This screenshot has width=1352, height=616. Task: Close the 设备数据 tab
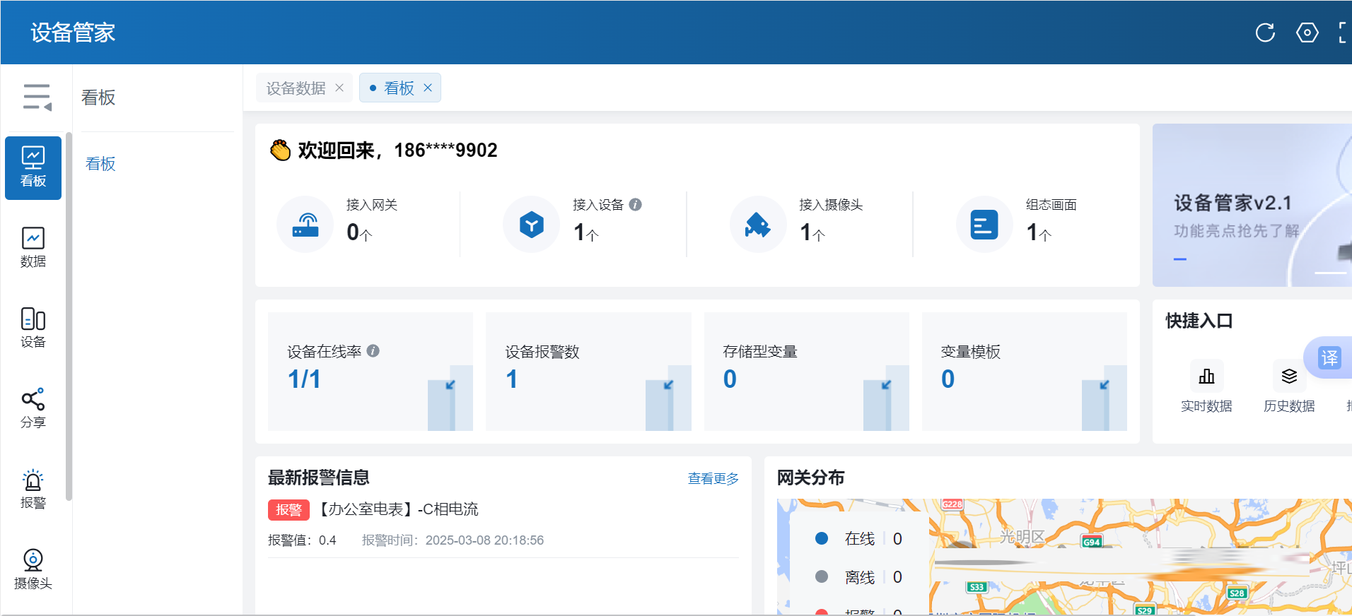pyautogui.click(x=339, y=88)
